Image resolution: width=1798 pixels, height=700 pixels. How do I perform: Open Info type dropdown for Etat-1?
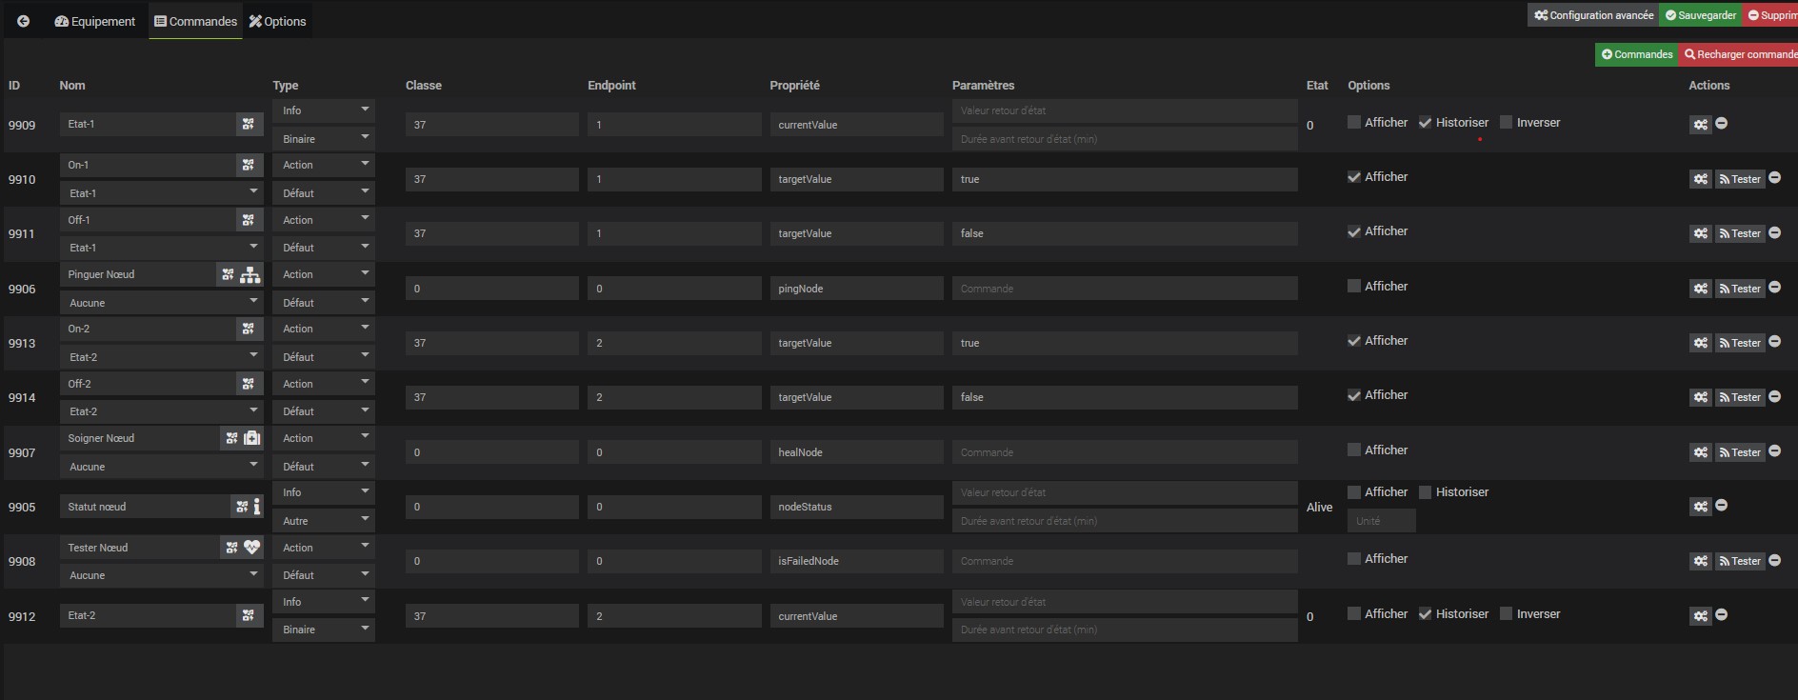(324, 110)
